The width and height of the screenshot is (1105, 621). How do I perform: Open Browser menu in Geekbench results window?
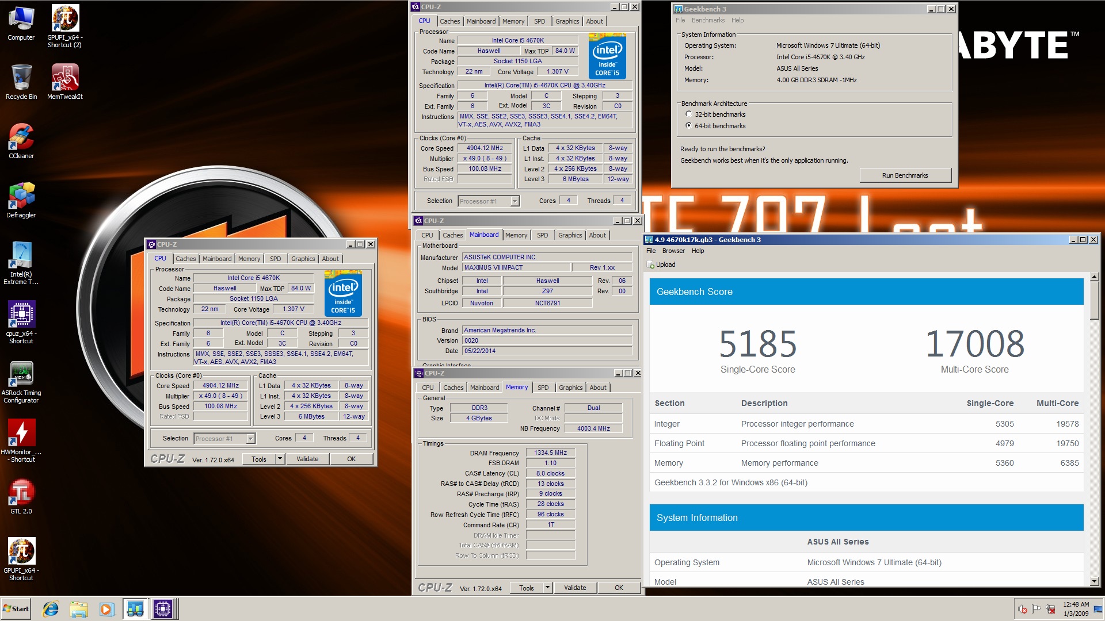673,251
